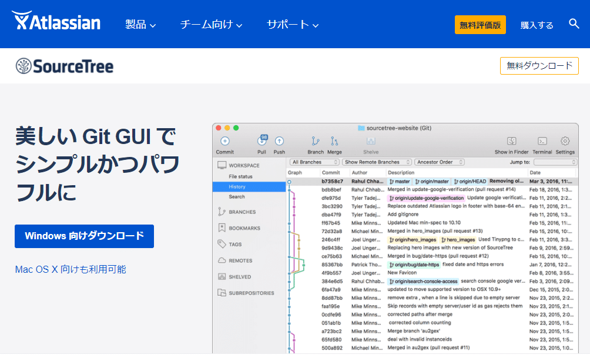
Task: Click the red close window dot
Action: coord(219,128)
